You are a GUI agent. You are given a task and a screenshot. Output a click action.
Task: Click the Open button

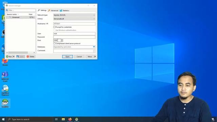[67, 57]
